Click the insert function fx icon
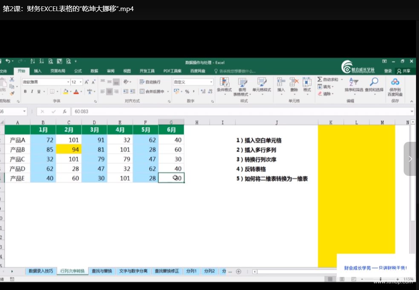The height and width of the screenshot is (290, 419). (65, 111)
